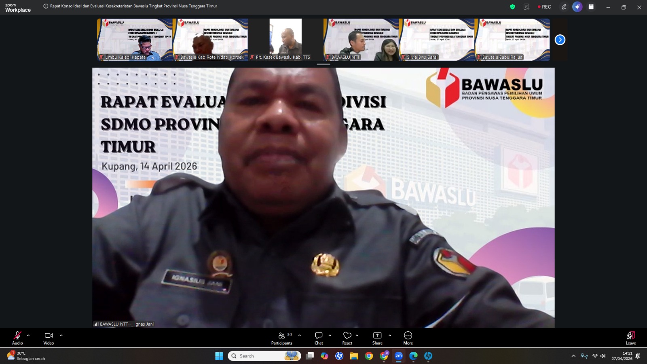Open the AI Companion sparkle button
This screenshot has width=647, height=364.
click(577, 7)
